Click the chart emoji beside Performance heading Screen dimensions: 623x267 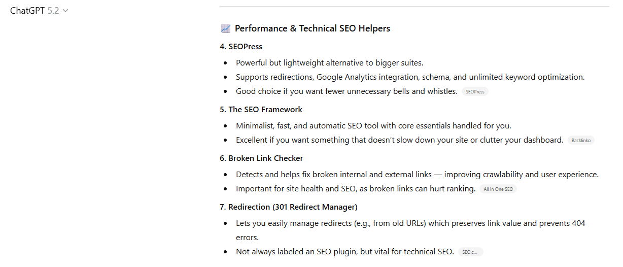click(x=226, y=28)
